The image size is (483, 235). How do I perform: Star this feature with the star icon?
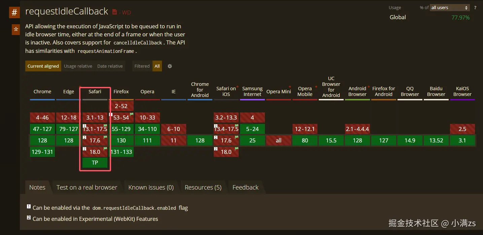(15, 29)
